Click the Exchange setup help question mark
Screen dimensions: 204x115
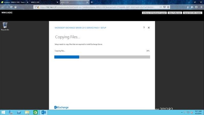click(144, 28)
